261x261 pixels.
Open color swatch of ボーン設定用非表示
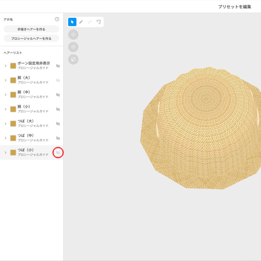pos(13,66)
